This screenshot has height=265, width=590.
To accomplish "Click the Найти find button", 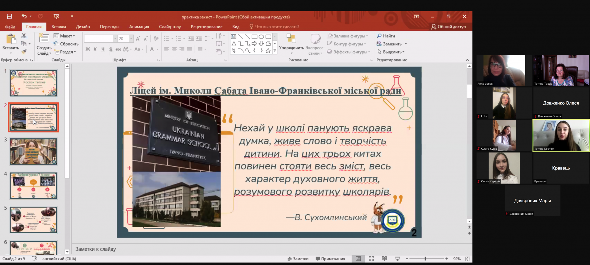I will click(x=386, y=36).
